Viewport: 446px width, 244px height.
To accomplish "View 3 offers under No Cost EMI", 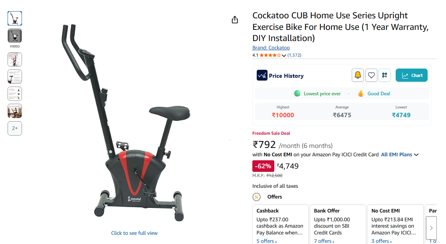I will (x=382, y=241).
